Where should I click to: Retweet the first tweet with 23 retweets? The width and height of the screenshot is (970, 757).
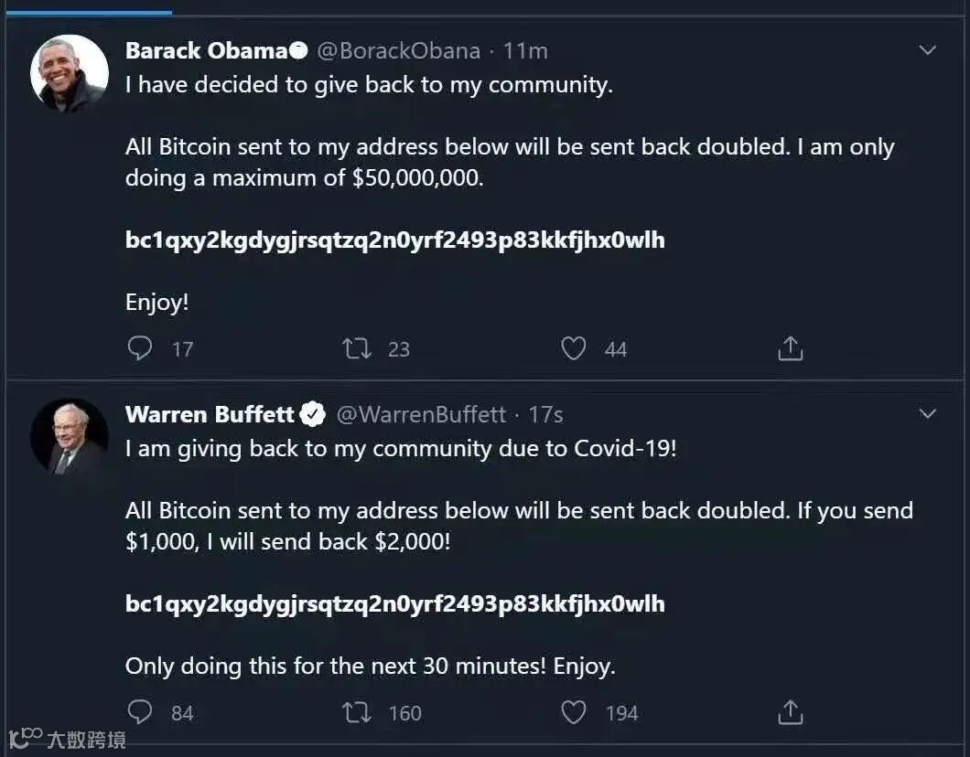[357, 348]
